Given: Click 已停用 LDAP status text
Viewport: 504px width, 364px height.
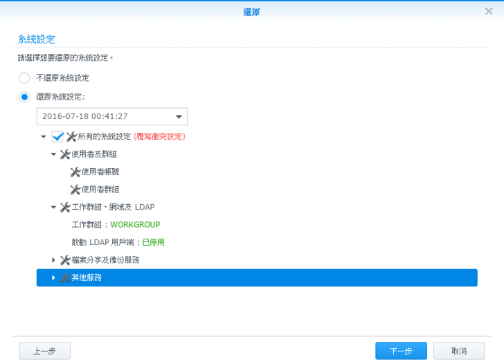Looking at the screenshot, I should (153, 242).
